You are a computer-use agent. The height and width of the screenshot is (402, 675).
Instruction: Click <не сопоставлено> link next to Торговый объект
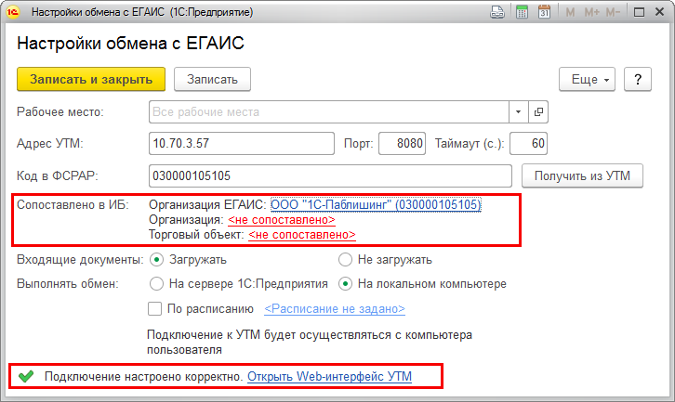(x=302, y=235)
